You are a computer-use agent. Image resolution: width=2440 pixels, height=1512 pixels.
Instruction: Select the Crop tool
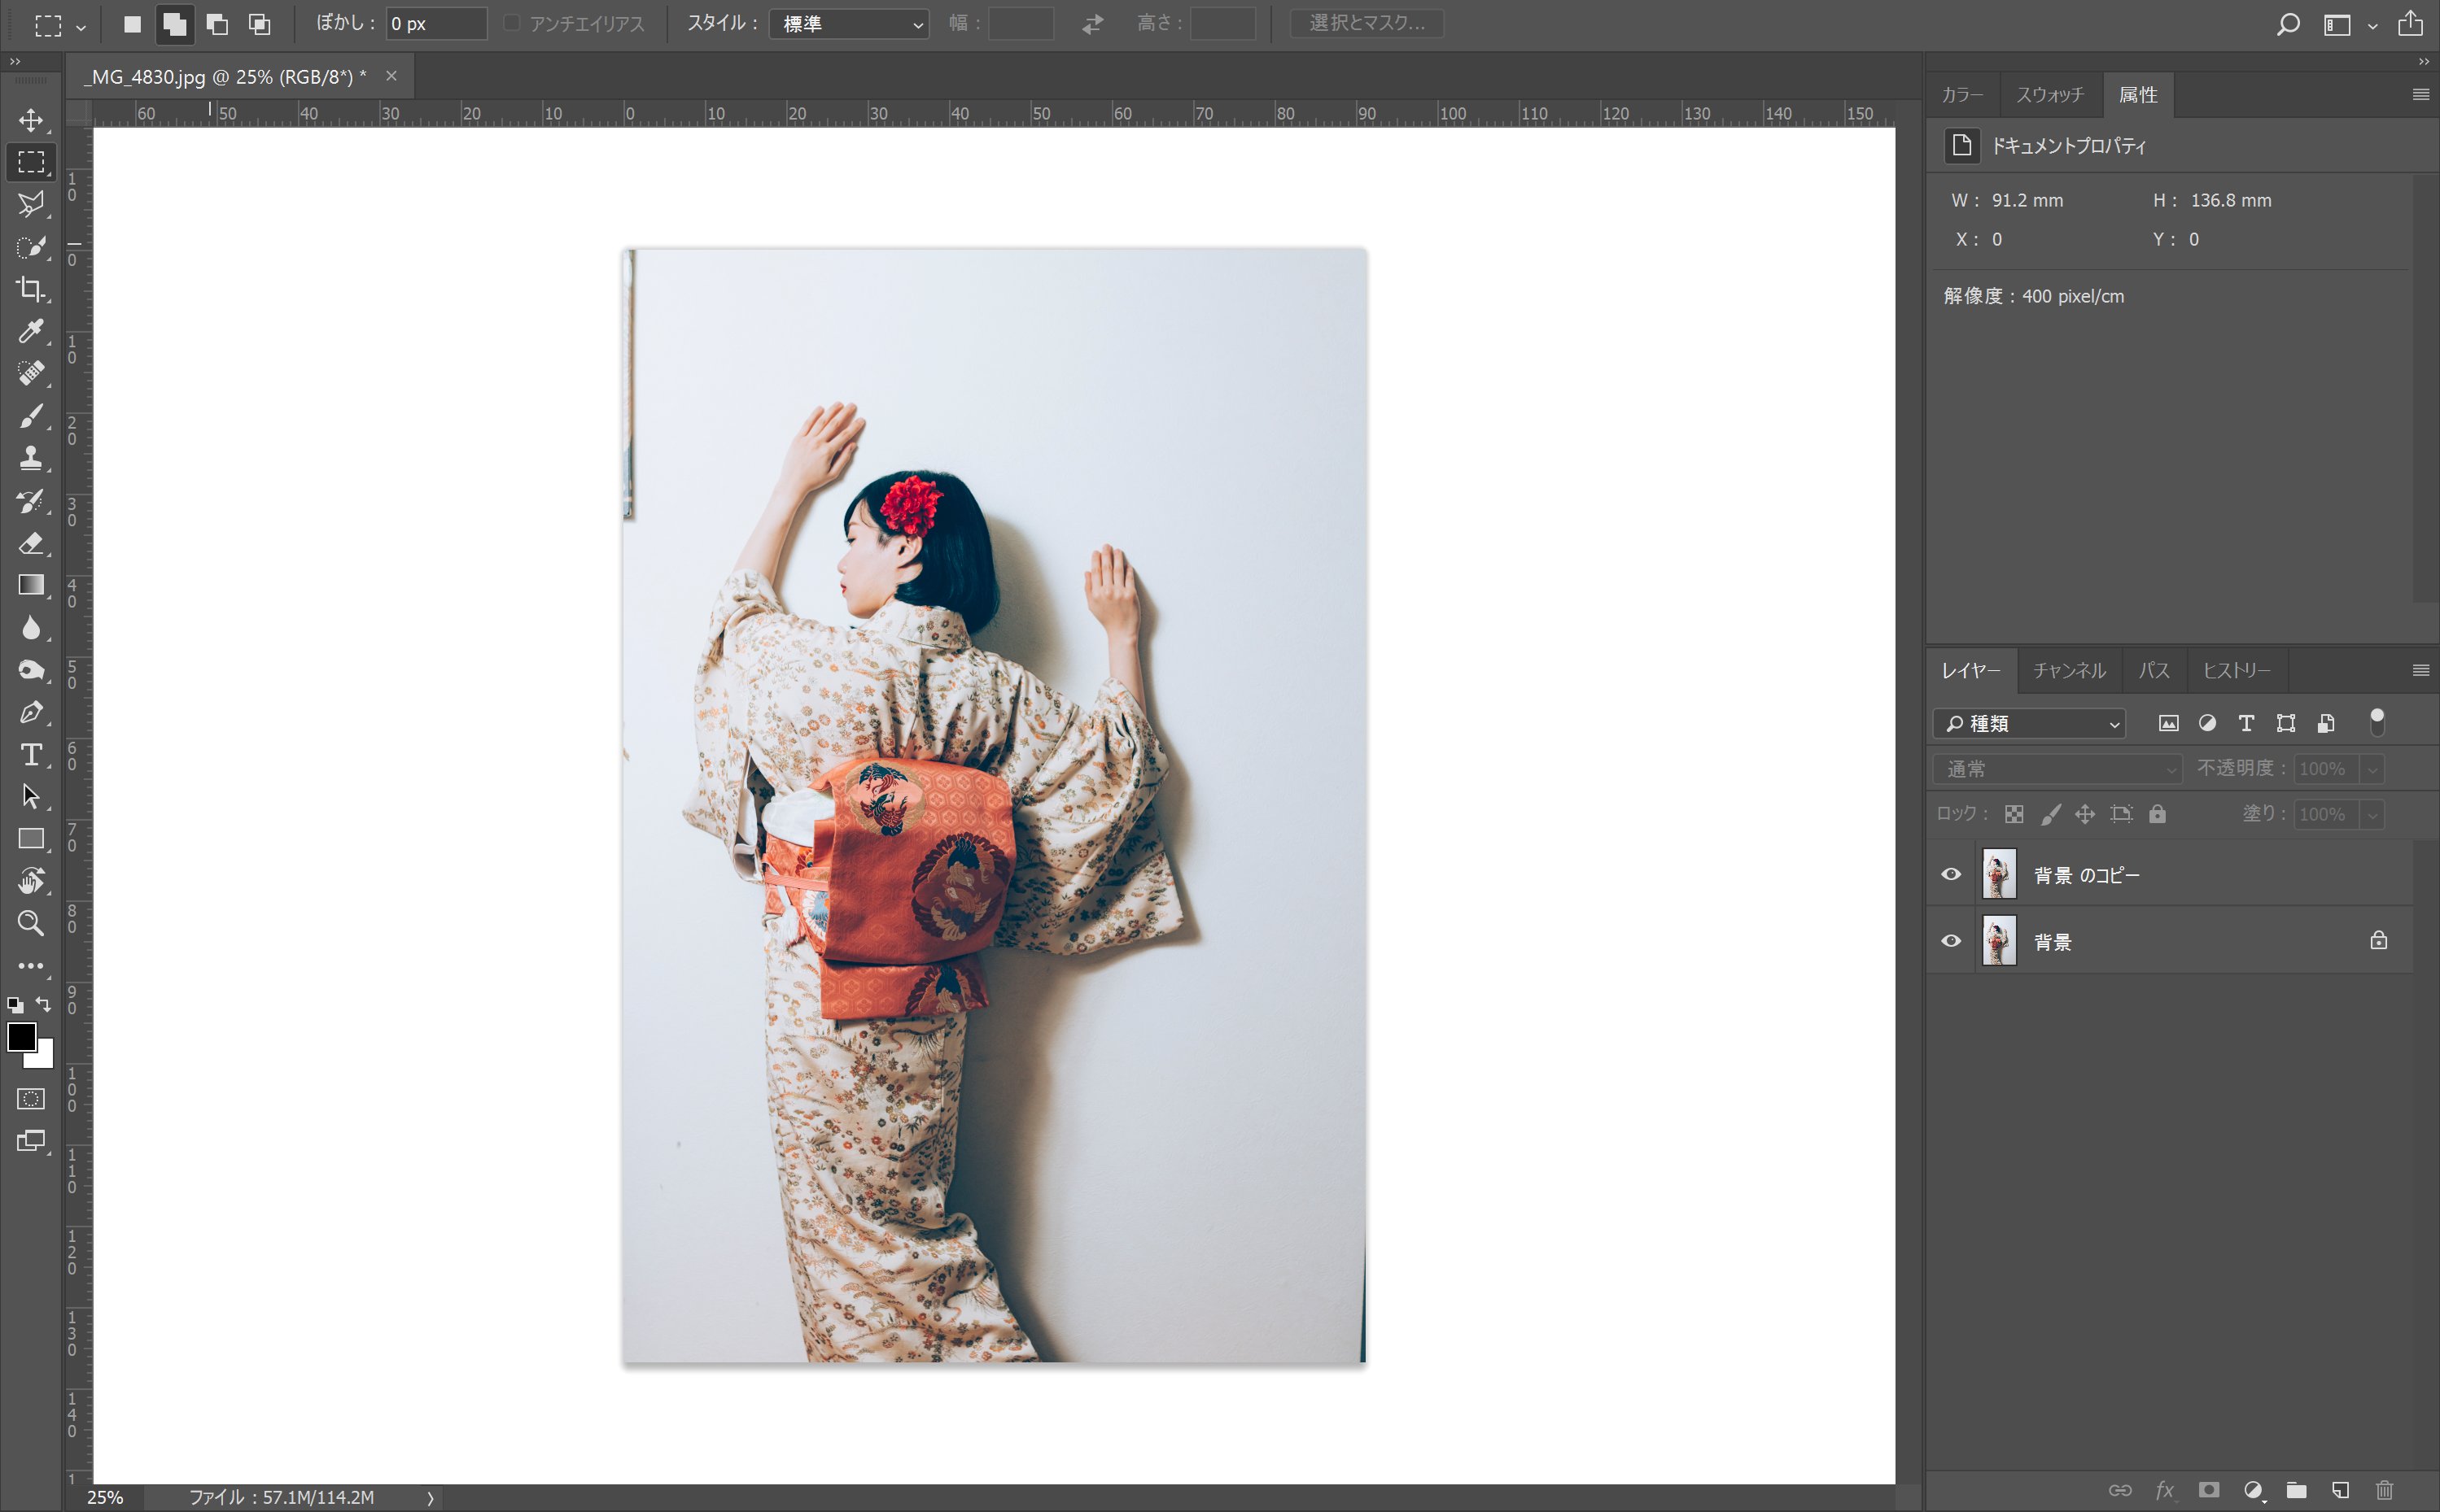pos(31,289)
